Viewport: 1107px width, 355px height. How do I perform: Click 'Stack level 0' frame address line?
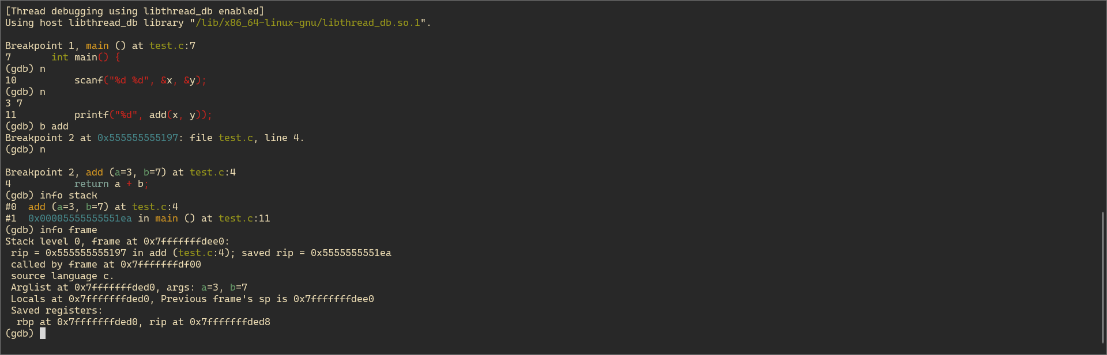(118, 241)
